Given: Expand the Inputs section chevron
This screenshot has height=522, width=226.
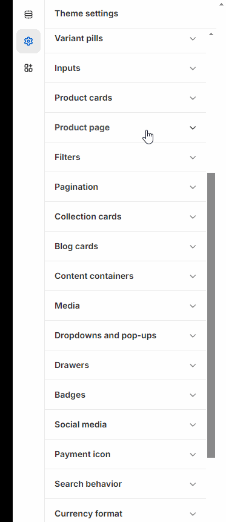Looking at the screenshot, I should [x=193, y=69].
